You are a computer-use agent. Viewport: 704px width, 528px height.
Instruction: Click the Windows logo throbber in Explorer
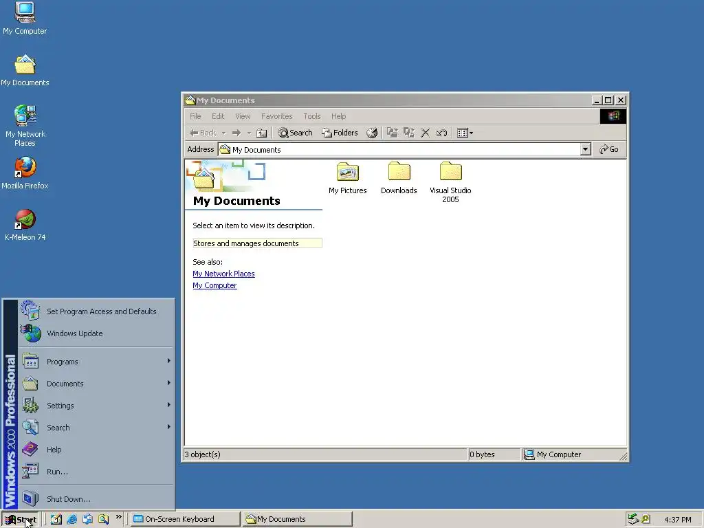pos(613,116)
